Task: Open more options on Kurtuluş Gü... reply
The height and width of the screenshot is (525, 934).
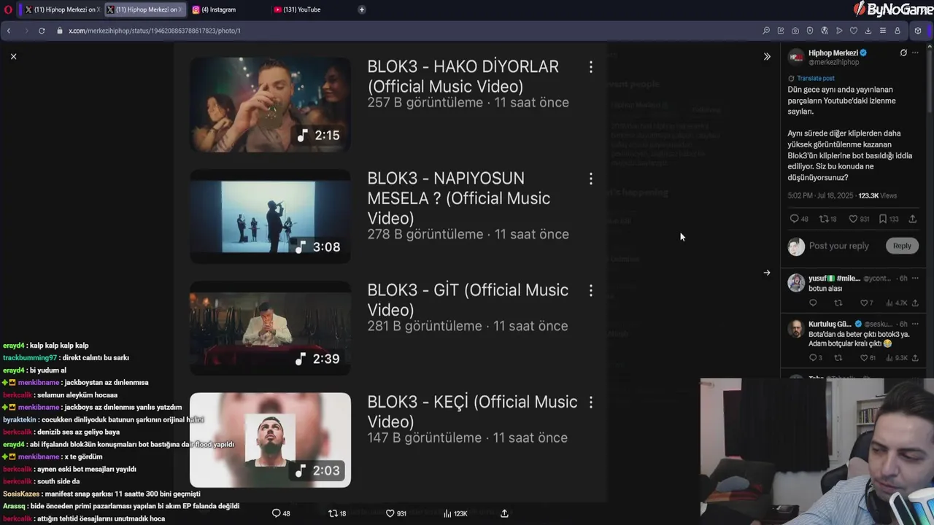Action: [x=915, y=324]
